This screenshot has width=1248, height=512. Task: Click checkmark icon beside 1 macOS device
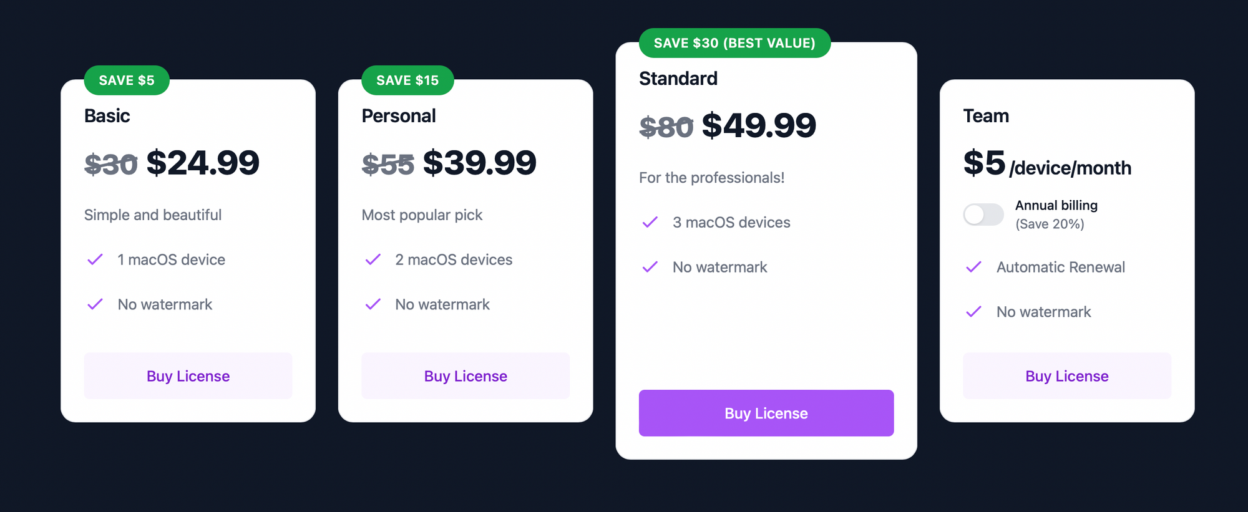[95, 259]
